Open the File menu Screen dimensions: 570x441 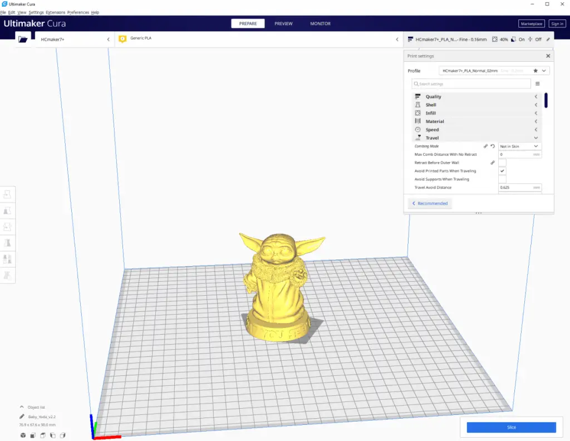(x=3, y=12)
